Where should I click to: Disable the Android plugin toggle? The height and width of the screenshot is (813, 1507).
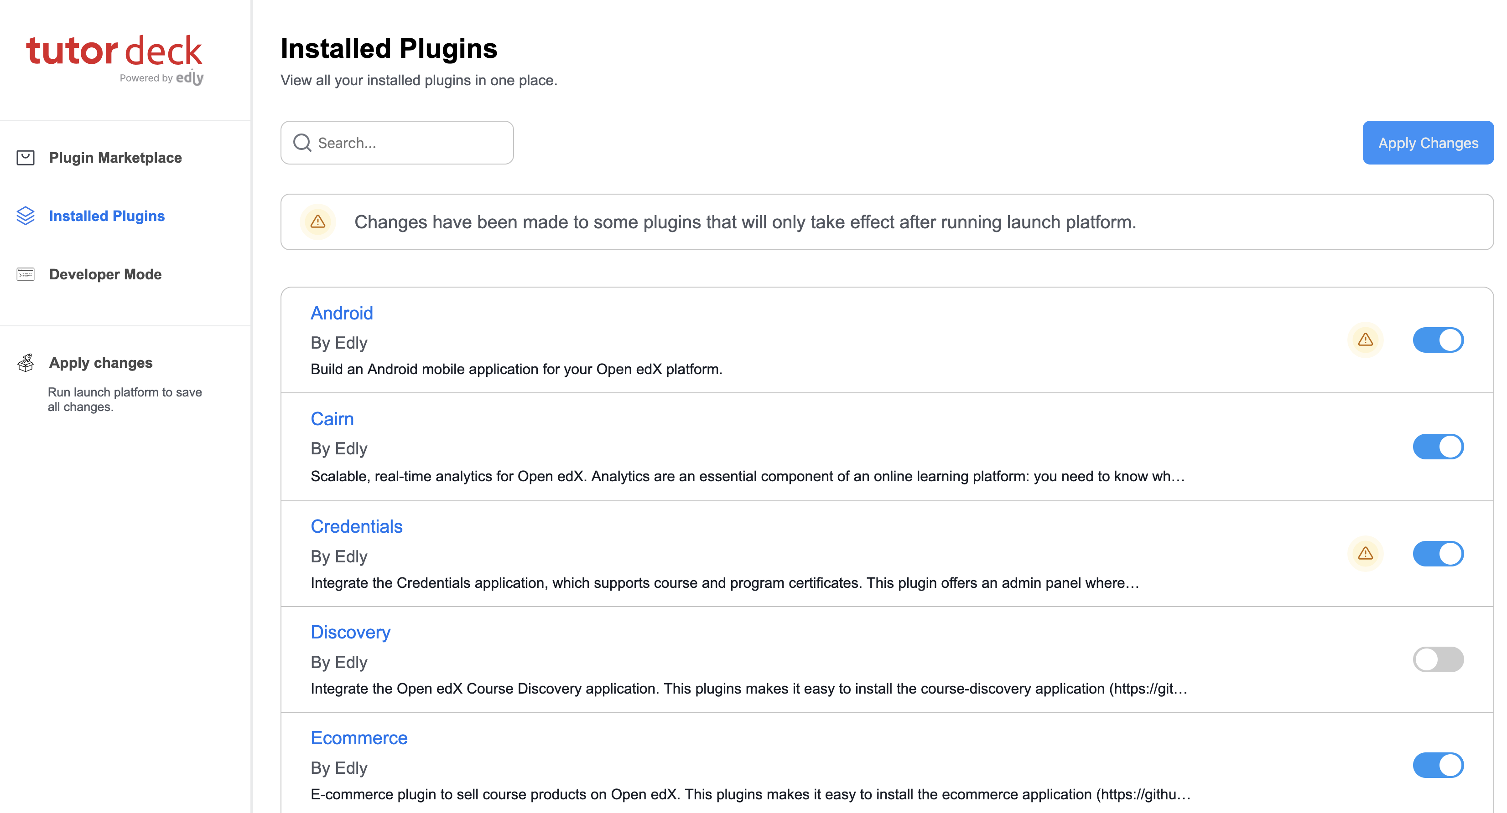pyautogui.click(x=1438, y=340)
